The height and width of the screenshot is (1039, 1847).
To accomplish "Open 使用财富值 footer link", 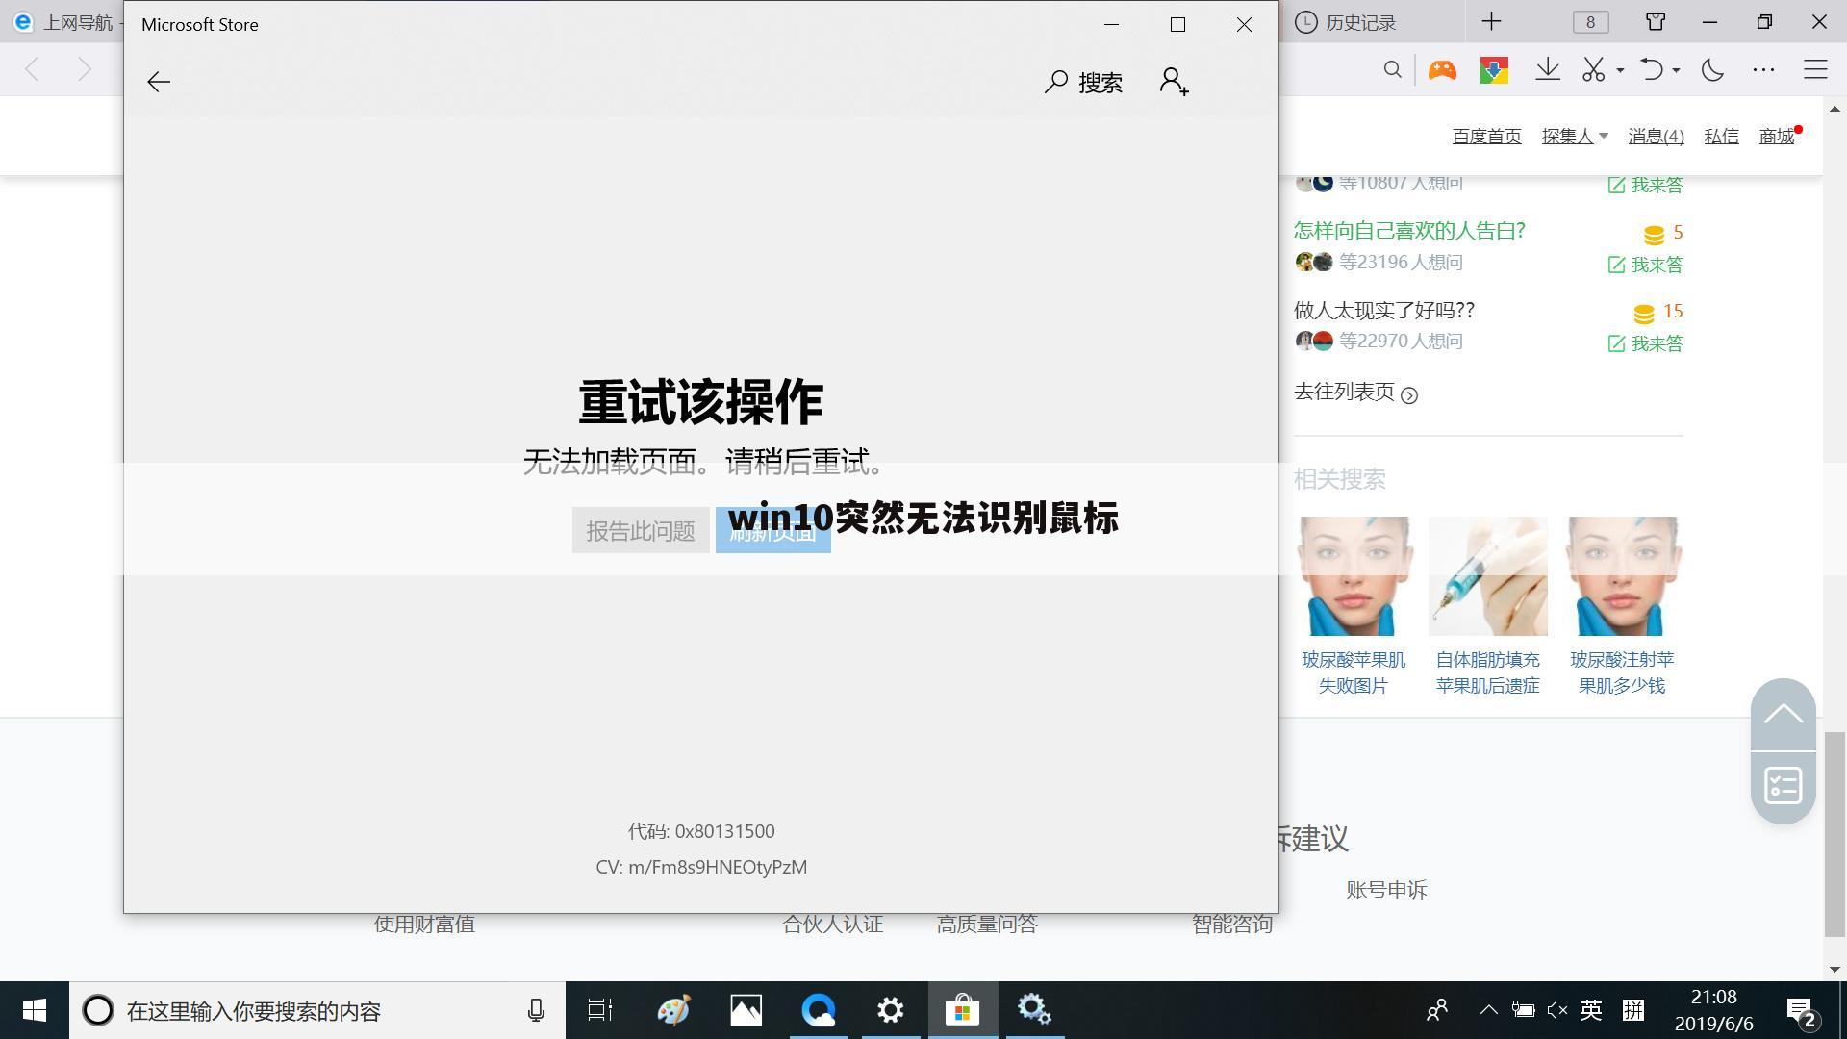I will (424, 925).
